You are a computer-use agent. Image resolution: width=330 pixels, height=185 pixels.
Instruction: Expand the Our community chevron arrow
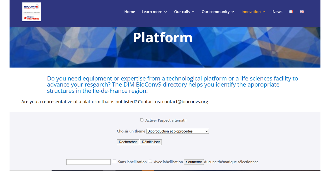click(x=233, y=12)
